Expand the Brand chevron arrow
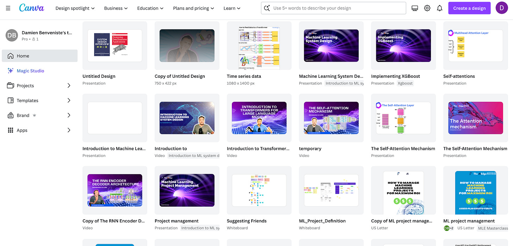The height and width of the screenshot is (246, 513). [69, 115]
